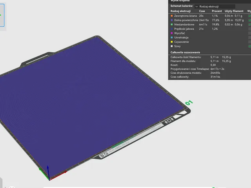Viewport: 251px width, 188px height.
Task: Click the Czas drukowania modelu value 24m55s
Action: tap(215, 73)
